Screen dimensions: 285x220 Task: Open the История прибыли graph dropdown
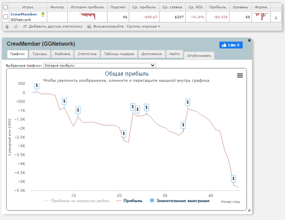100,65
